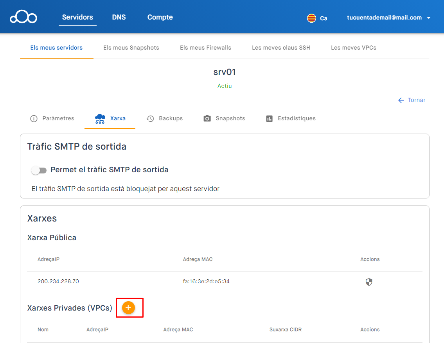
Task: Click the Snapshots camera icon
Action: click(x=207, y=119)
